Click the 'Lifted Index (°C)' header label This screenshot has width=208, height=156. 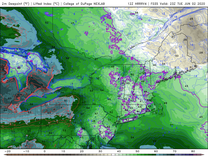pyautogui.click(x=46, y=4)
